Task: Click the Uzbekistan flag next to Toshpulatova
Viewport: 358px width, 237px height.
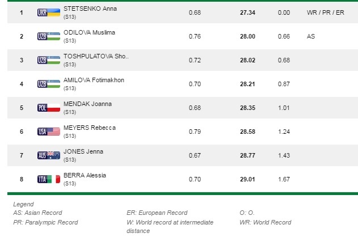Action: coord(48,60)
